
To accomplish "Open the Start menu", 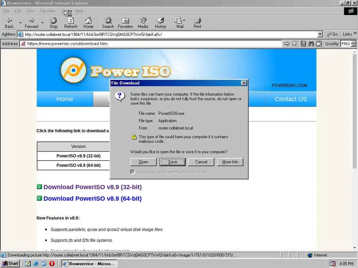I will coord(10,264).
